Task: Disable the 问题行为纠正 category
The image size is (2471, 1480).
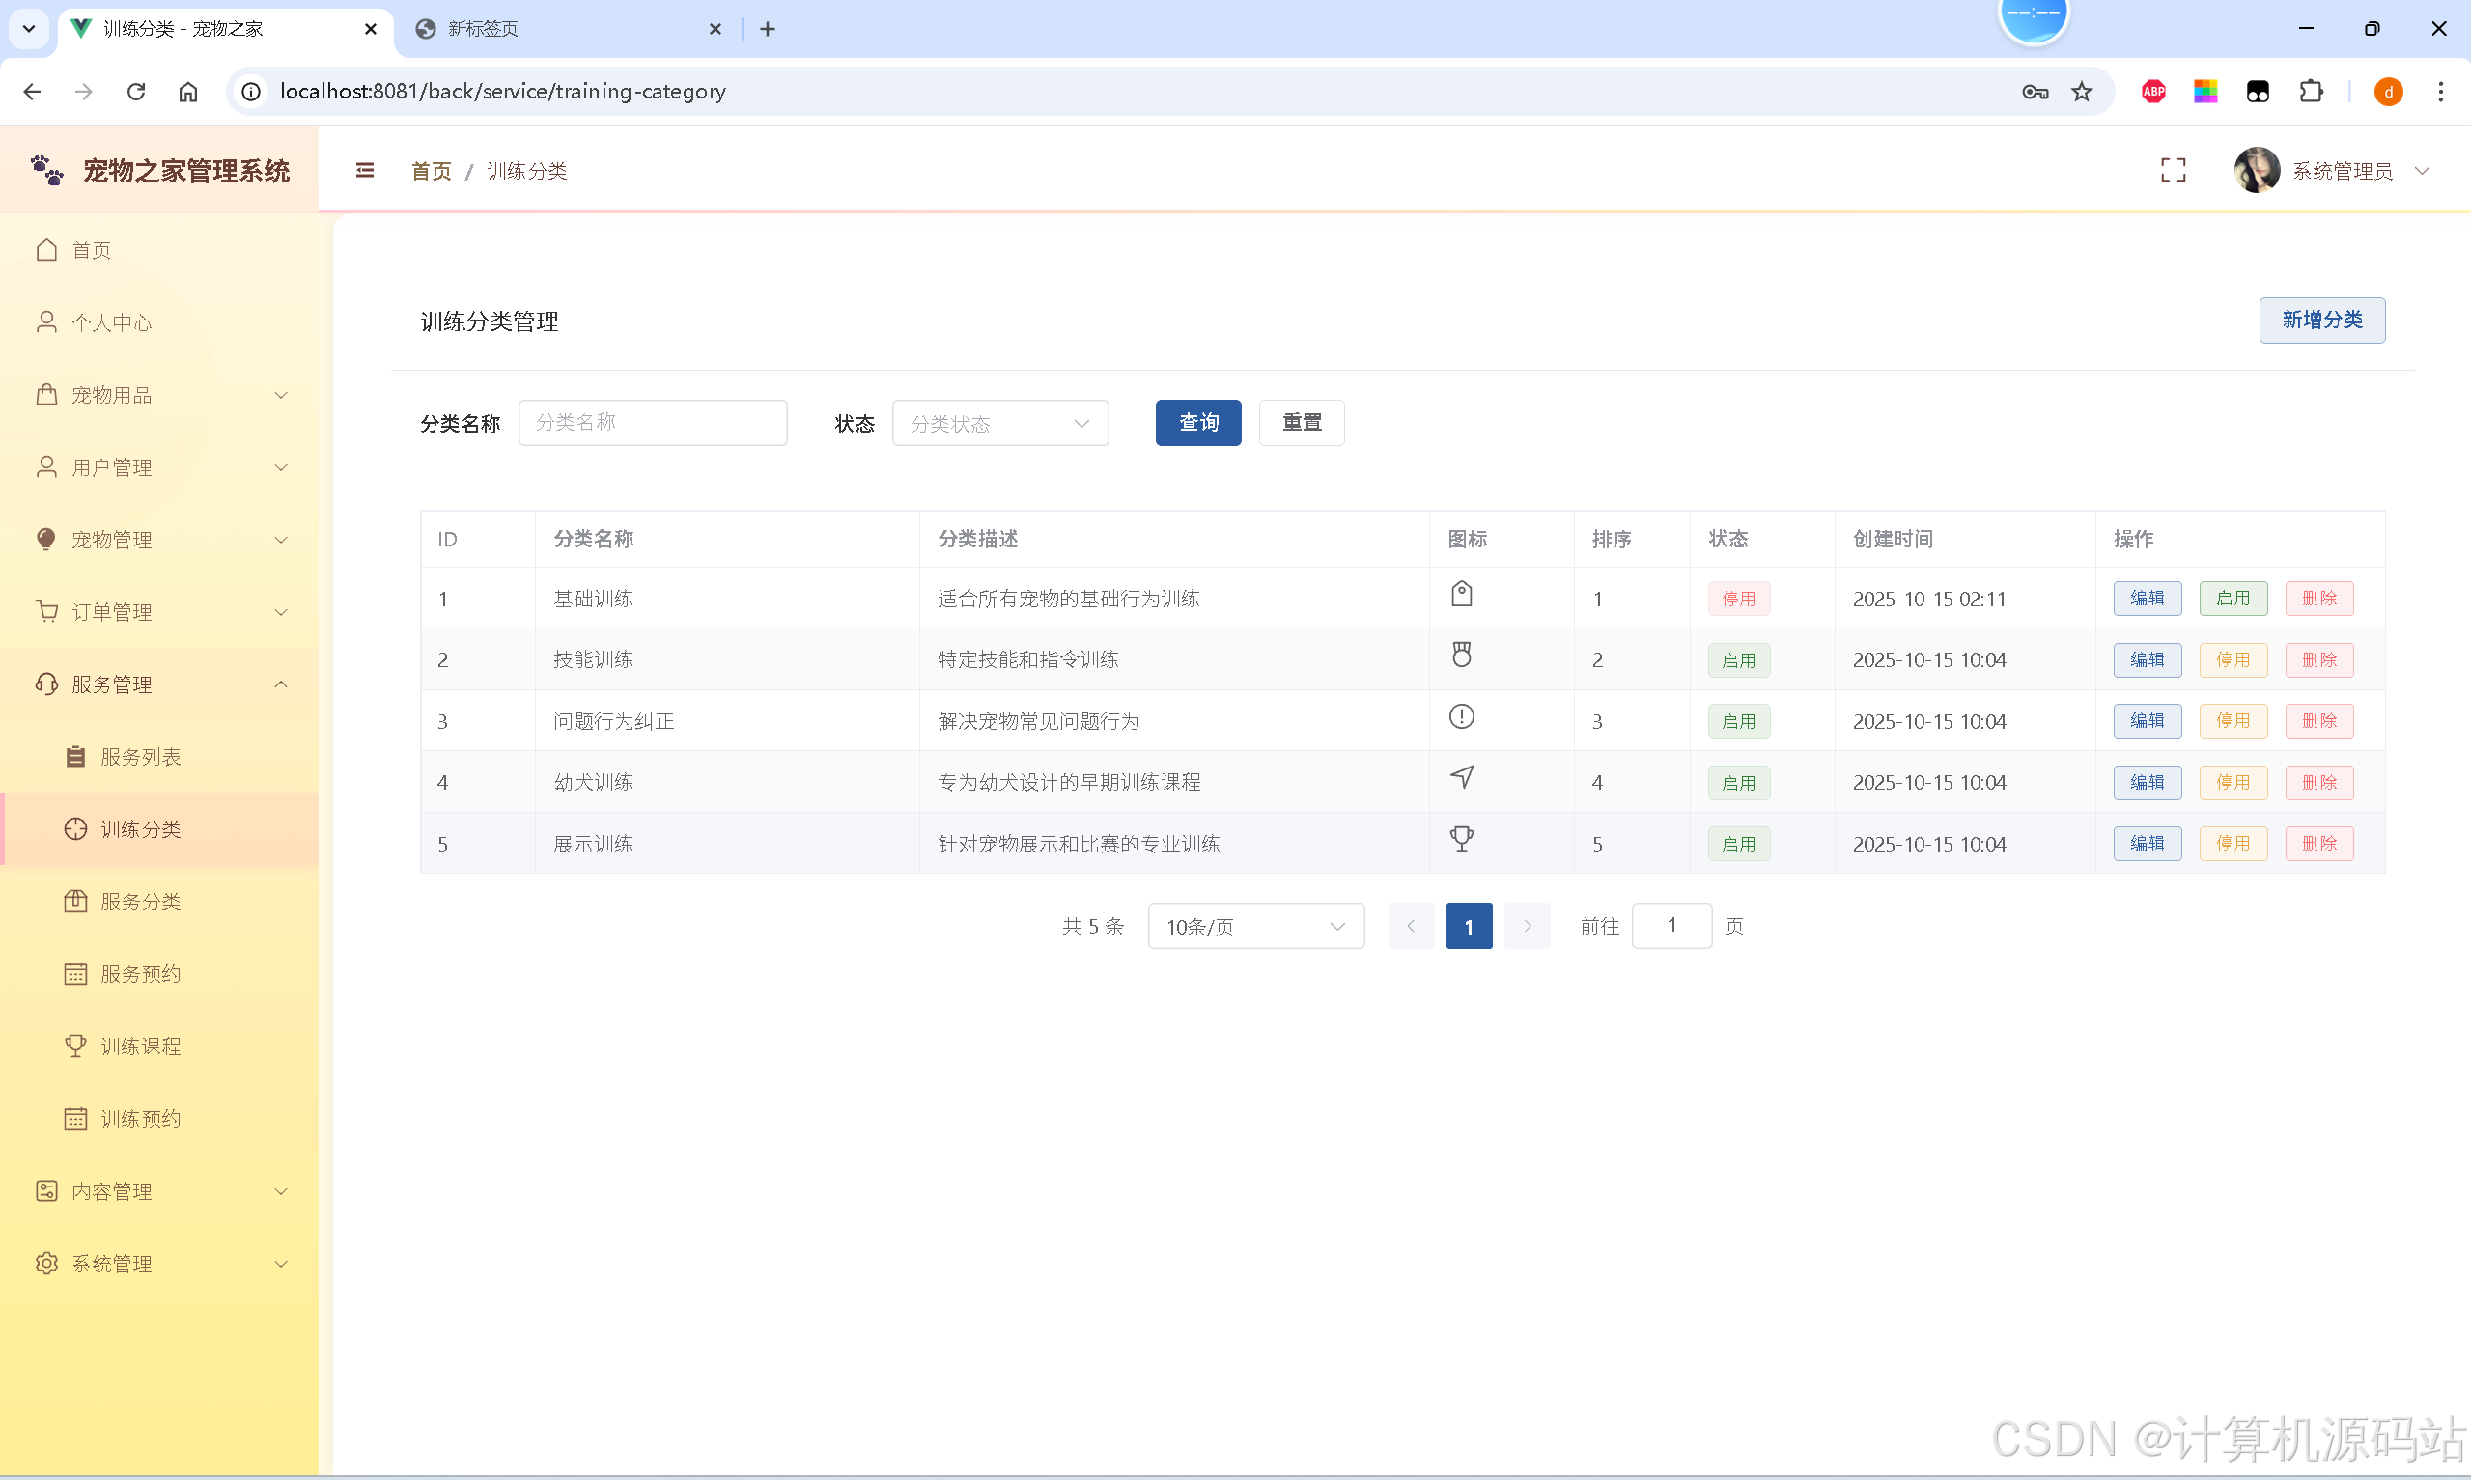Action: click(x=2232, y=721)
